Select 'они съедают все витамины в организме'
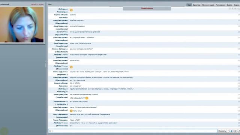 pyautogui.click(x=85, y=32)
